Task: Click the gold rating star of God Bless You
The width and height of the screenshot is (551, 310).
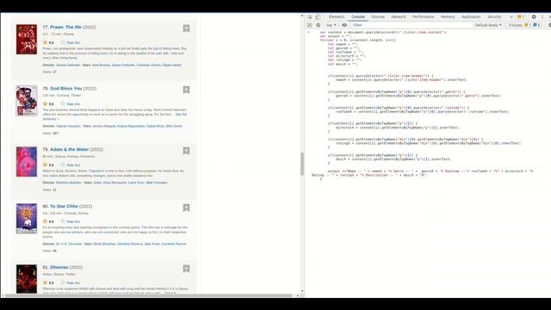Action: (45, 103)
